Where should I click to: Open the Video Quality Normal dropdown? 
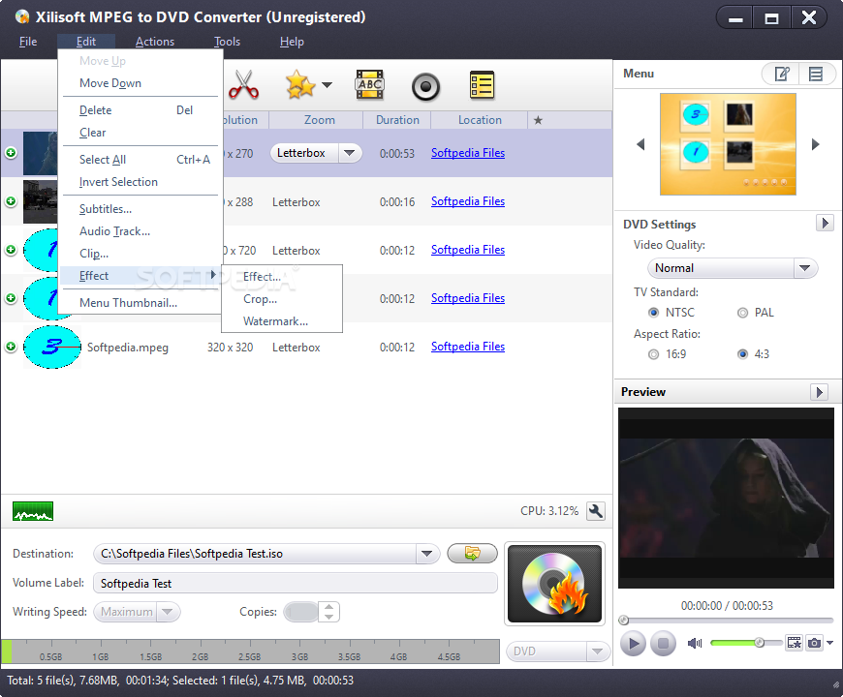(x=733, y=268)
